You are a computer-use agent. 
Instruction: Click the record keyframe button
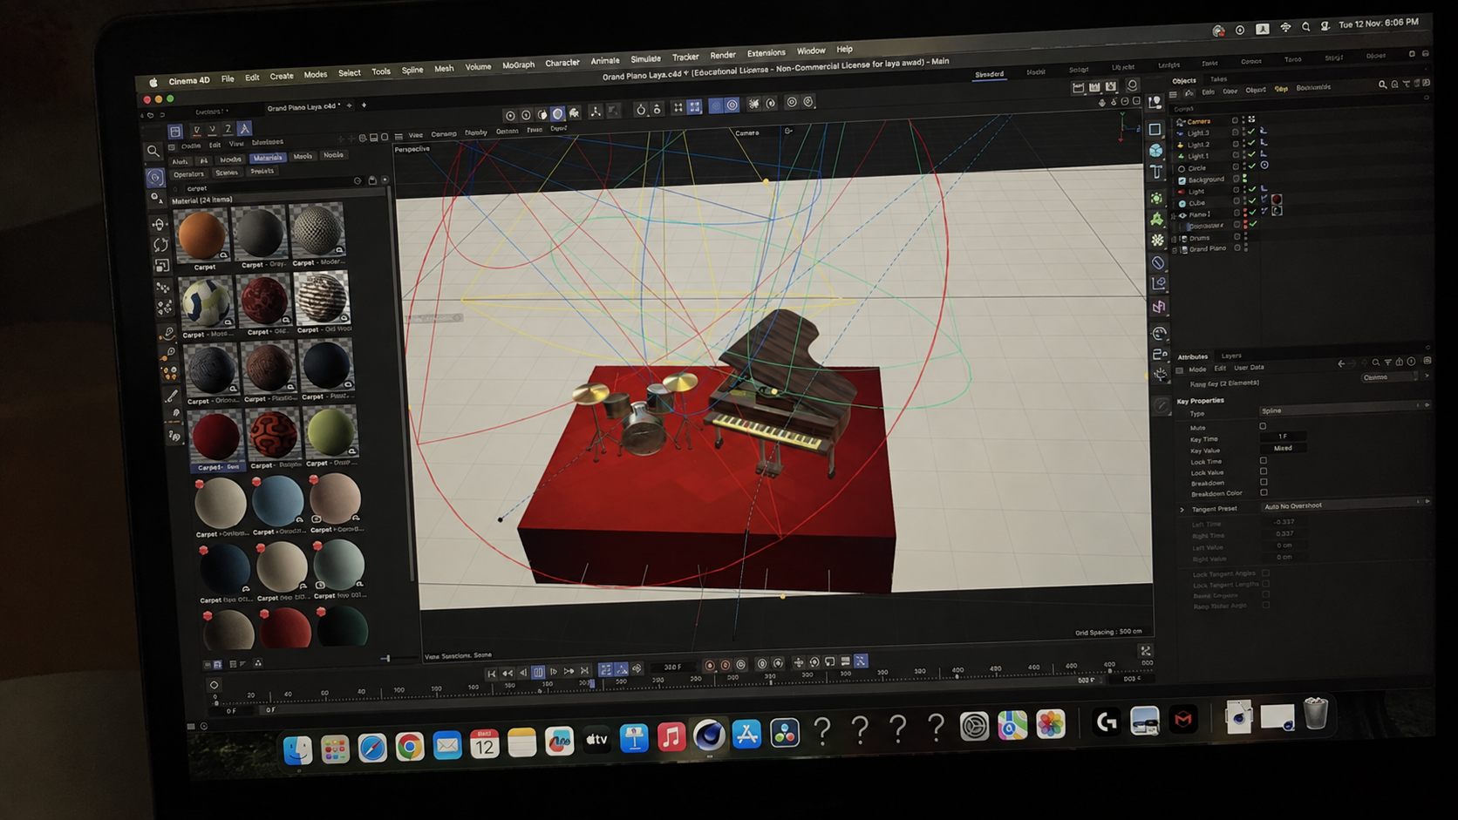(x=710, y=666)
